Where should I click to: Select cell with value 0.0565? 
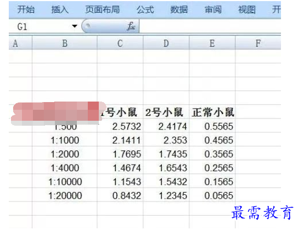[x=212, y=195]
